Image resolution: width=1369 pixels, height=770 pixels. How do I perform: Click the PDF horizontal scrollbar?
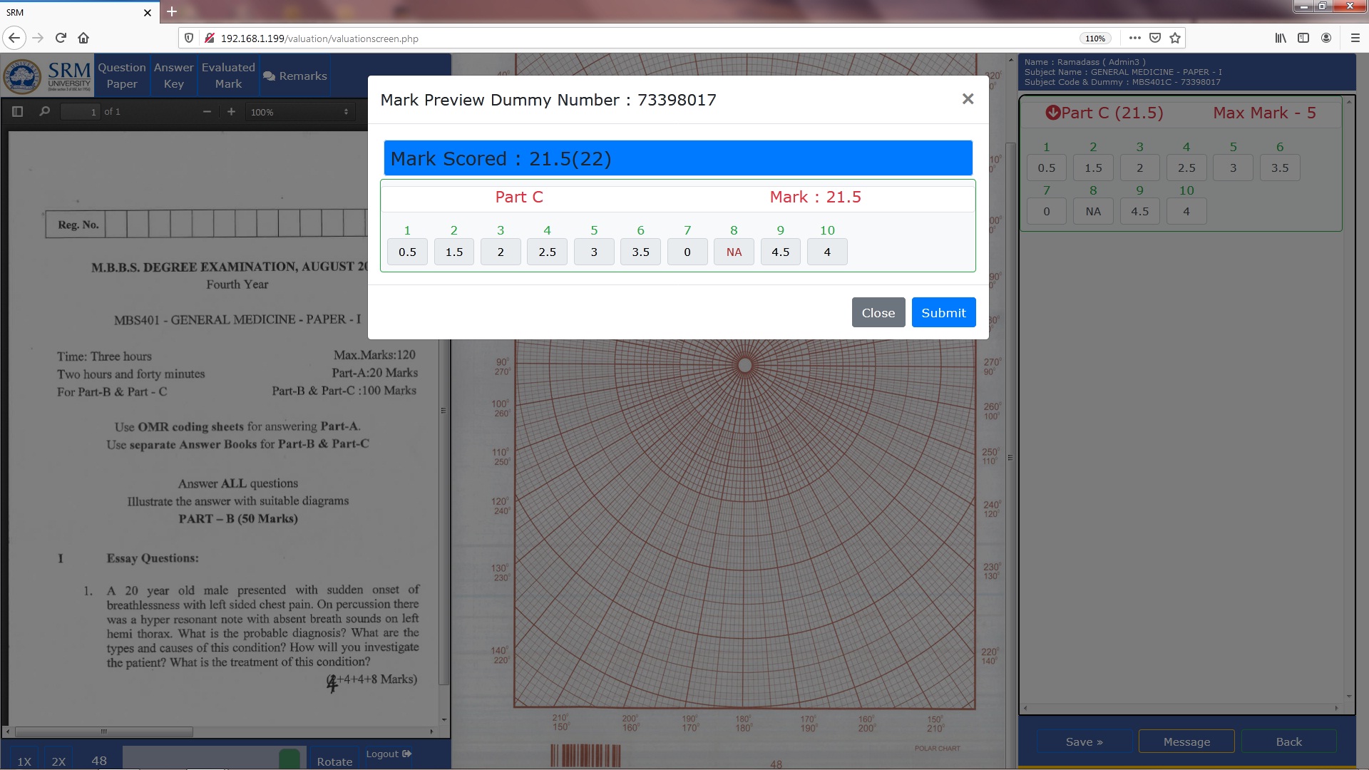[103, 731]
